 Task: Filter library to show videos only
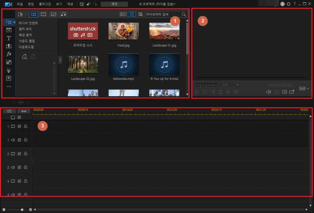pos(44,14)
